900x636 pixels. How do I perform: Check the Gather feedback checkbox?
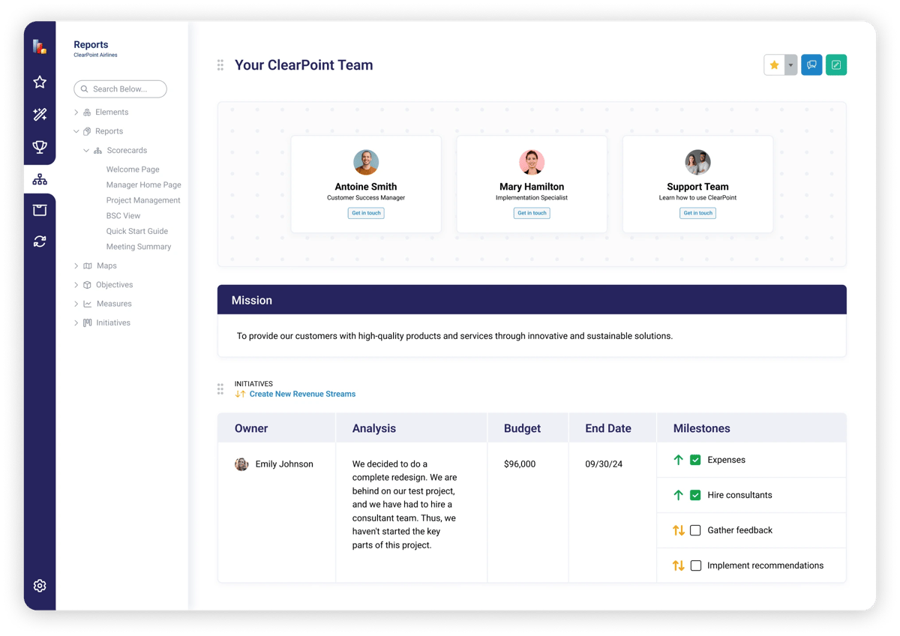[x=695, y=530]
